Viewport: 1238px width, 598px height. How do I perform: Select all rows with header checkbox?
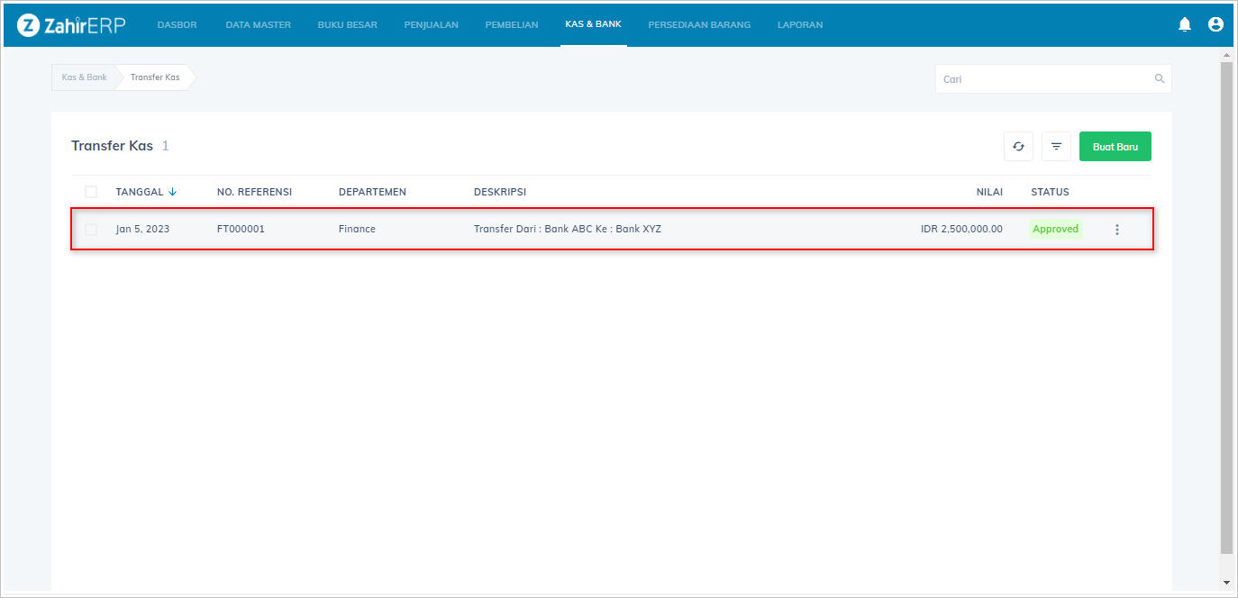point(91,192)
